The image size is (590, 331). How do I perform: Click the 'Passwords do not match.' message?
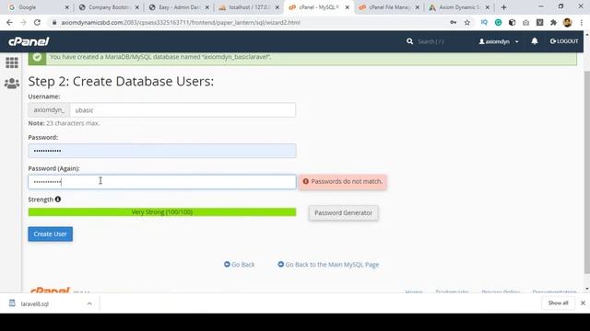(347, 181)
